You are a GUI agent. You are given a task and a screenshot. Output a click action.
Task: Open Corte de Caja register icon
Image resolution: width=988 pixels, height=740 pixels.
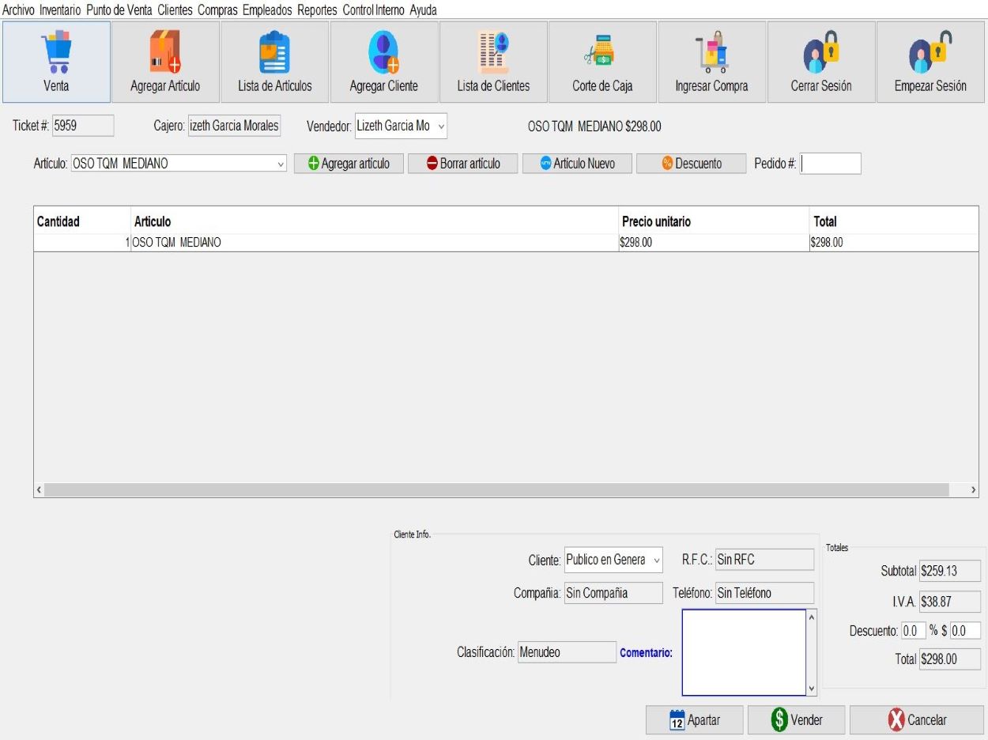coord(601,52)
